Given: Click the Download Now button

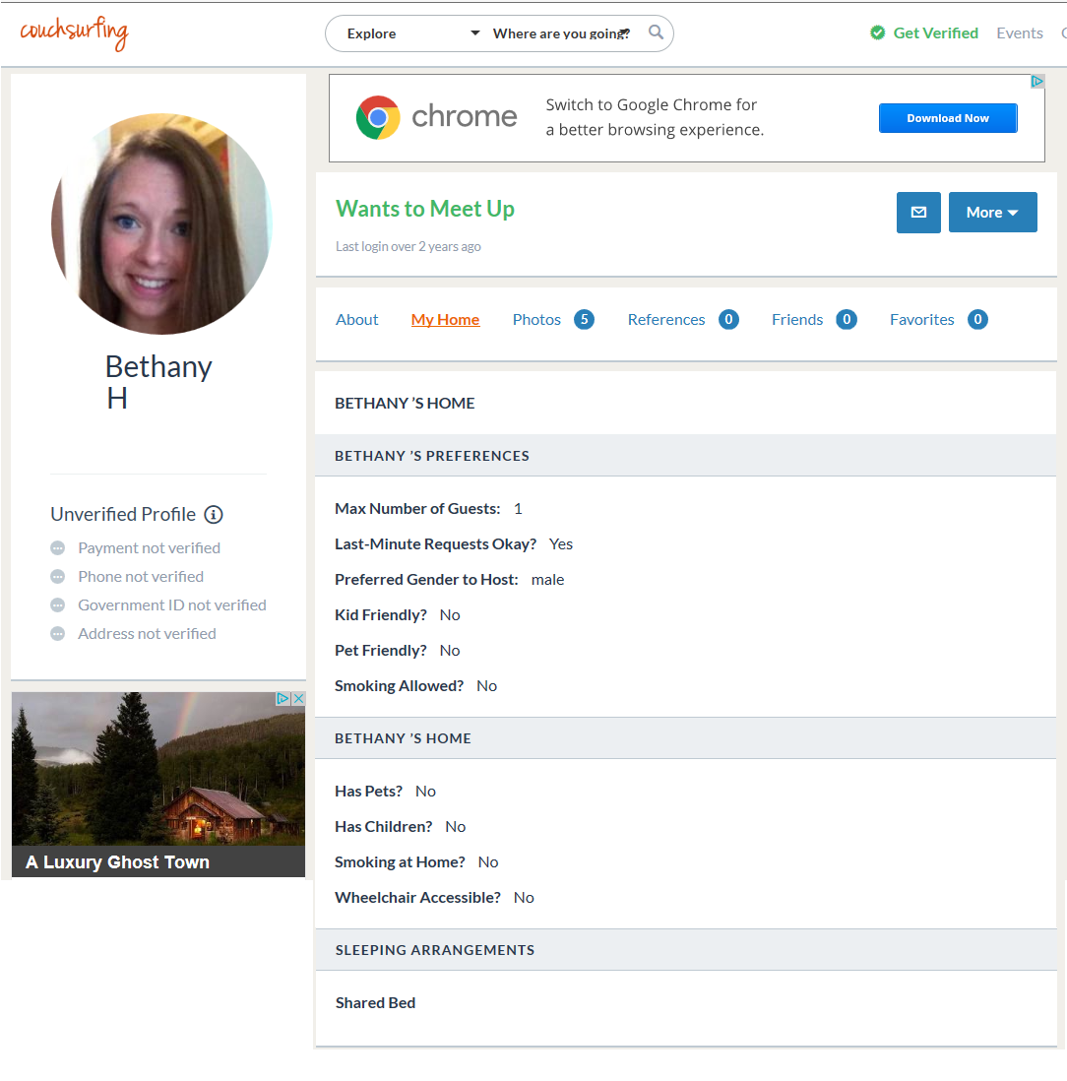Looking at the screenshot, I should point(947,118).
